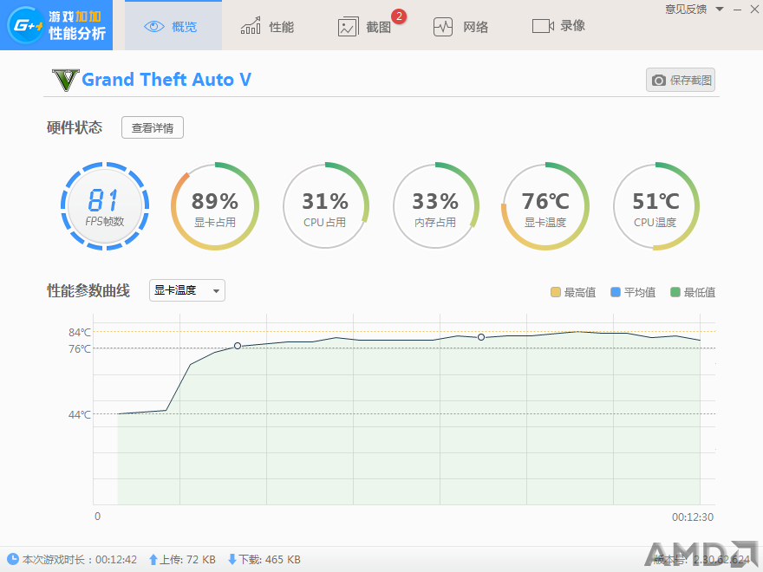Viewport: 763px width, 572px height.
Task: Click the yellow 最高值 legend swatch
Action: pyautogui.click(x=556, y=292)
